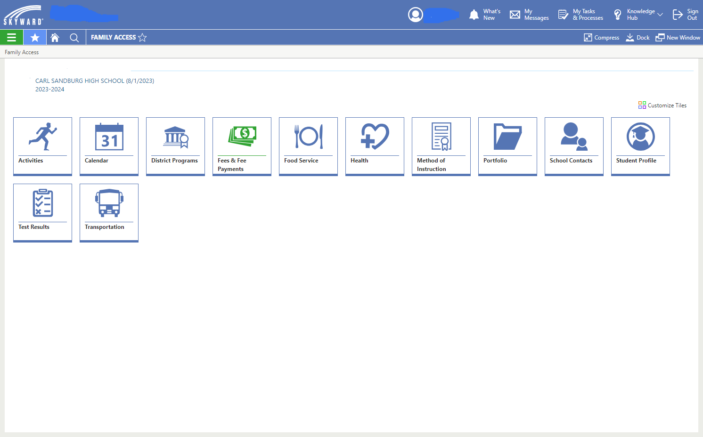Open the School Contacts tile
Viewport: 703px width, 437px height.
pos(574,146)
